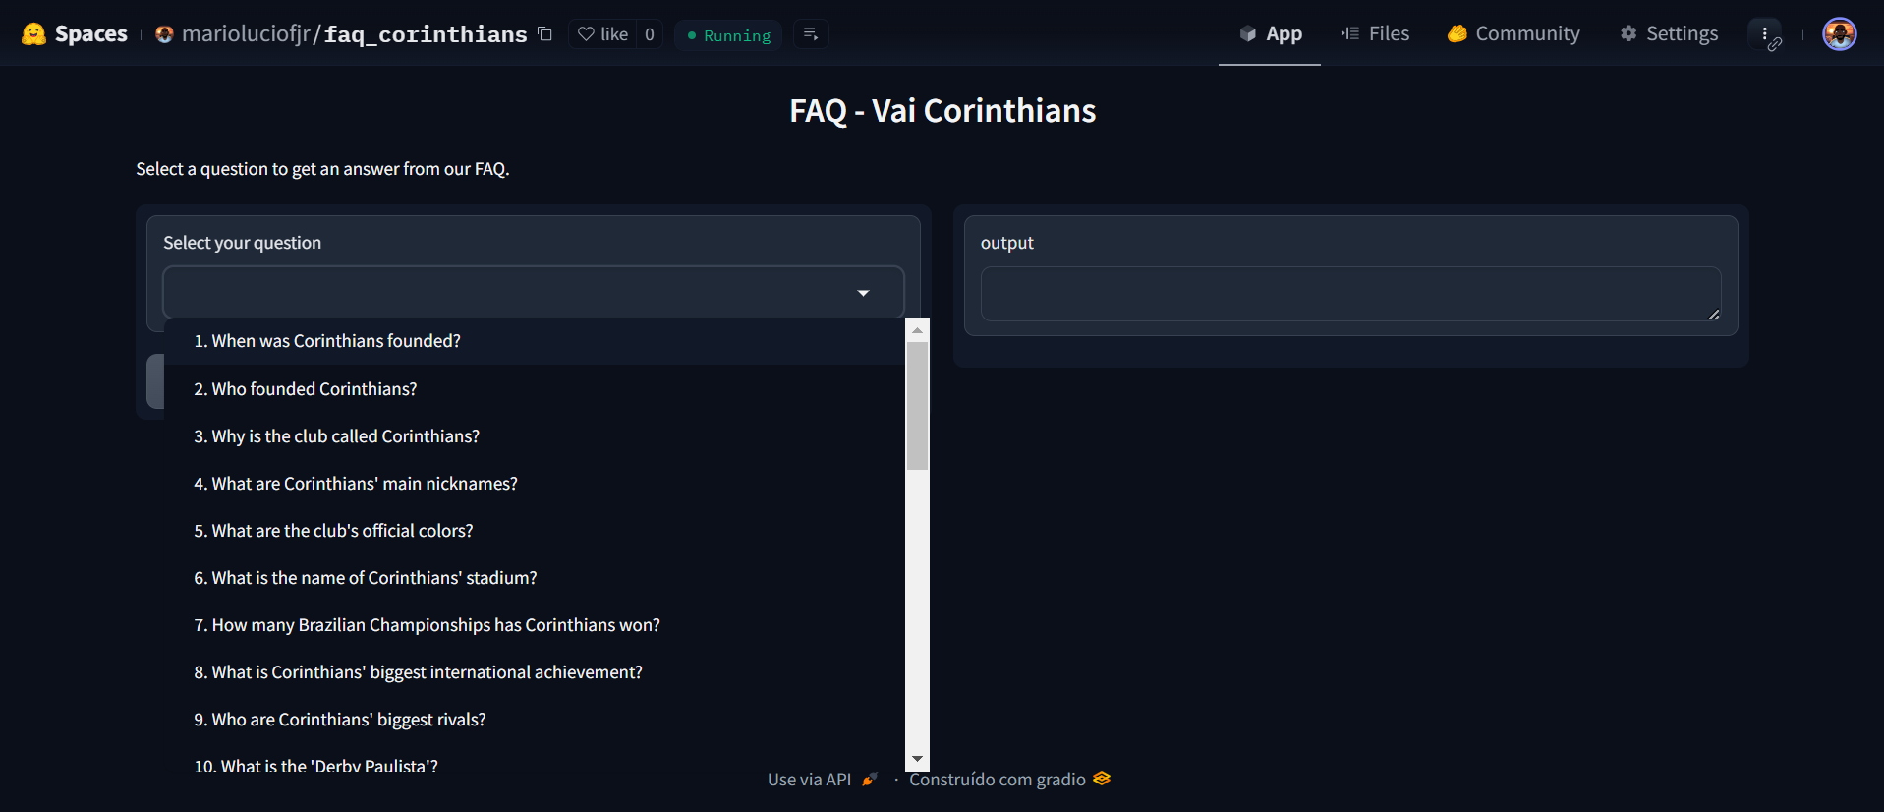
Task: Open the Files tab
Action: [x=1375, y=34]
